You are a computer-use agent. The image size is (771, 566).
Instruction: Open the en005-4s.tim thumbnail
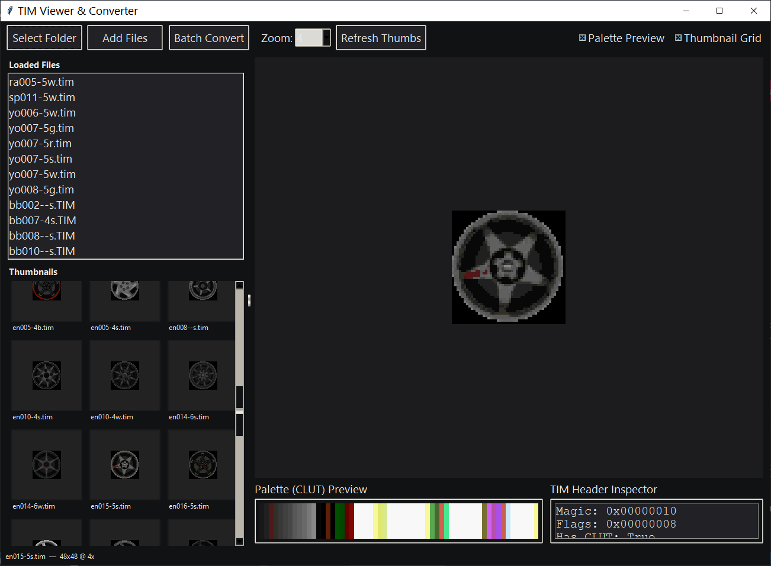click(125, 300)
